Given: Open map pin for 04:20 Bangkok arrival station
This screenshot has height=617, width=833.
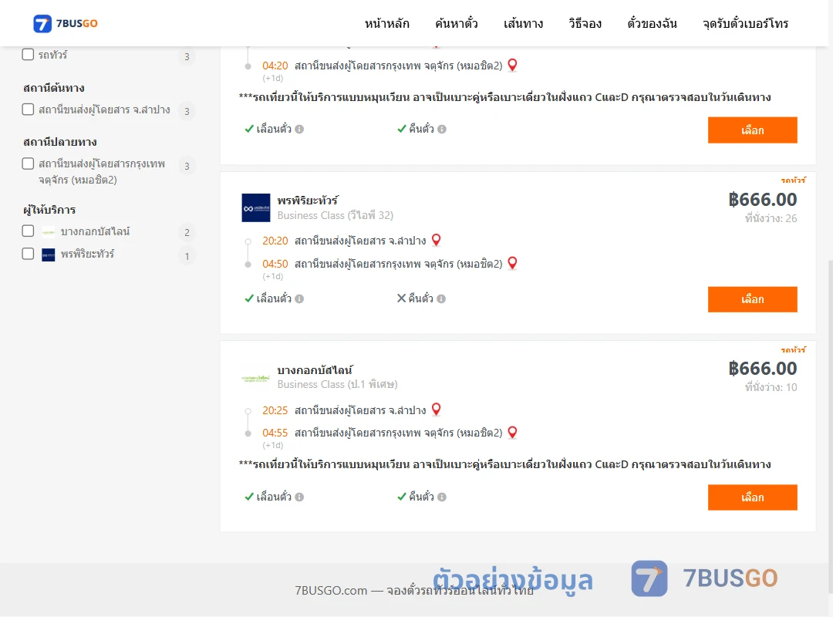Looking at the screenshot, I should click(x=512, y=66).
